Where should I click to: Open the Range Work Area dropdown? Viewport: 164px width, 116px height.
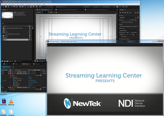(129, 26)
